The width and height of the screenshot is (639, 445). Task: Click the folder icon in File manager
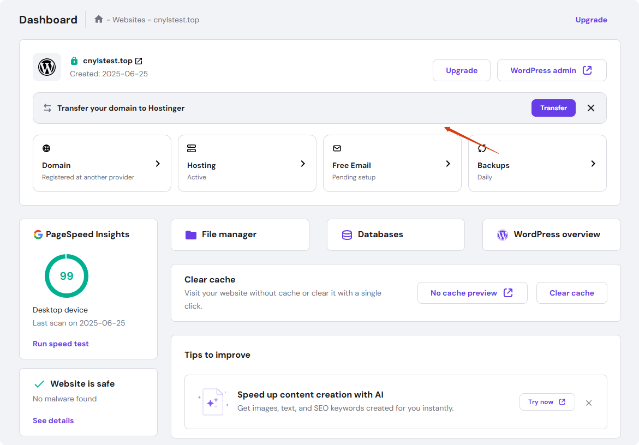[x=190, y=234]
